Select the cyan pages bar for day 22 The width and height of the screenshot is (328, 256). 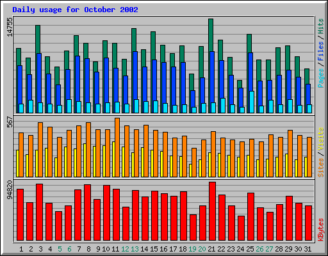tap(223, 106)
